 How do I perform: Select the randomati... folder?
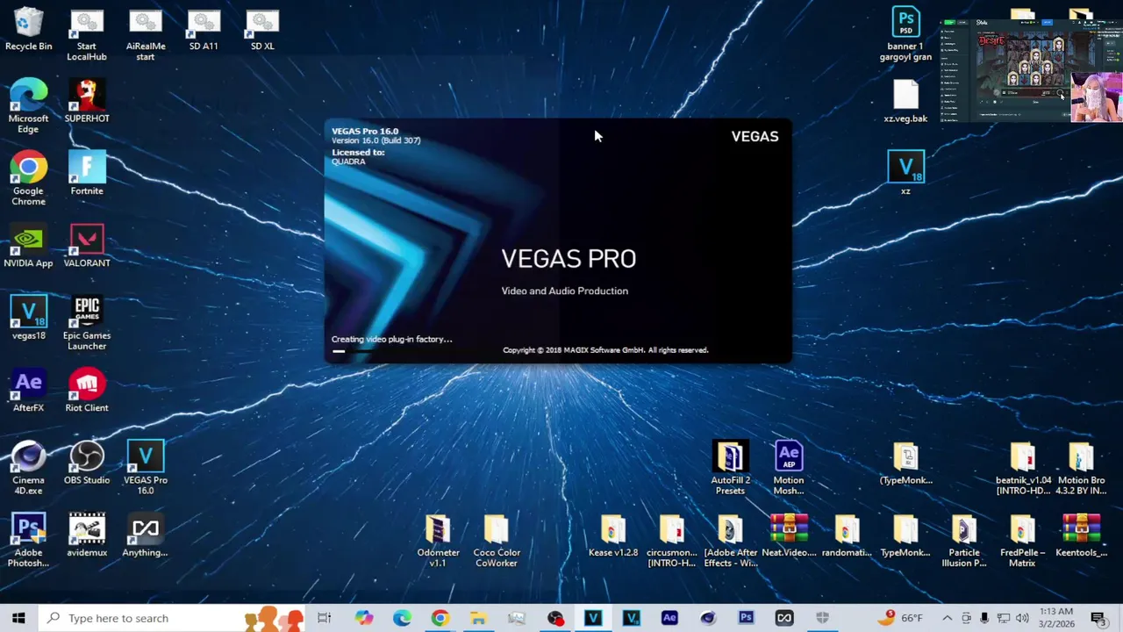tap(847, 535)
